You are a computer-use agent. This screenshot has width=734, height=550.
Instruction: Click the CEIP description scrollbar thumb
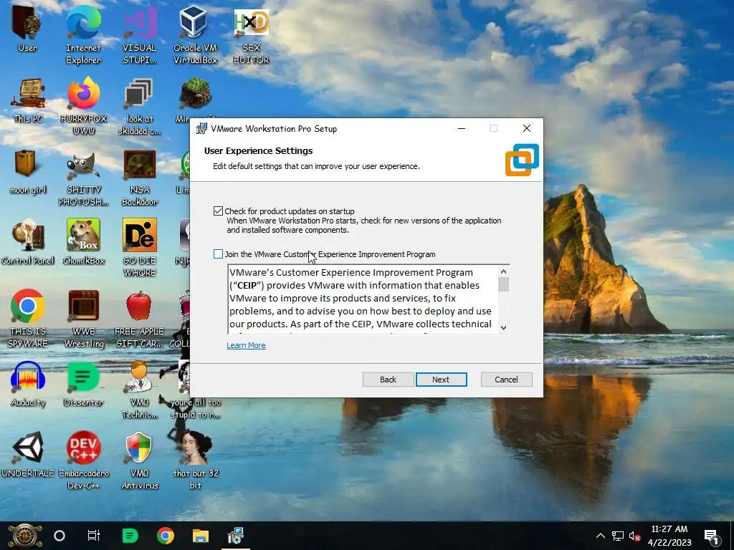pyautogui.click(x=504, y=284)
